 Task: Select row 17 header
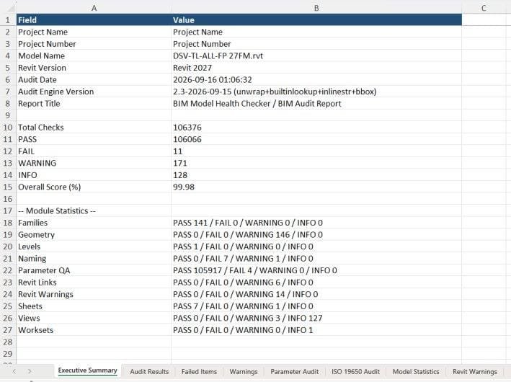[x=8, y=211]
